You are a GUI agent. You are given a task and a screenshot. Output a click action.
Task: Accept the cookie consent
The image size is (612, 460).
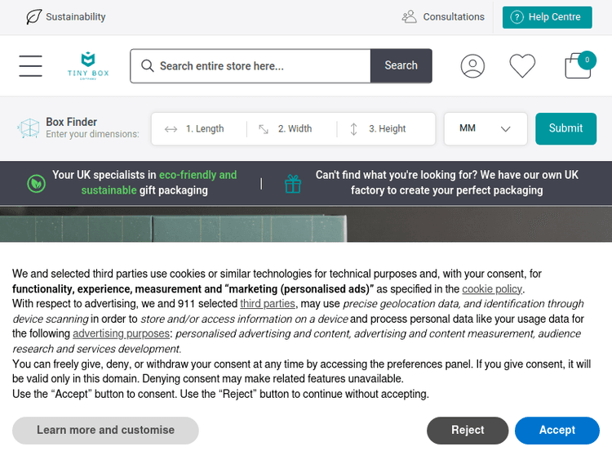click(x=557, y=430)
